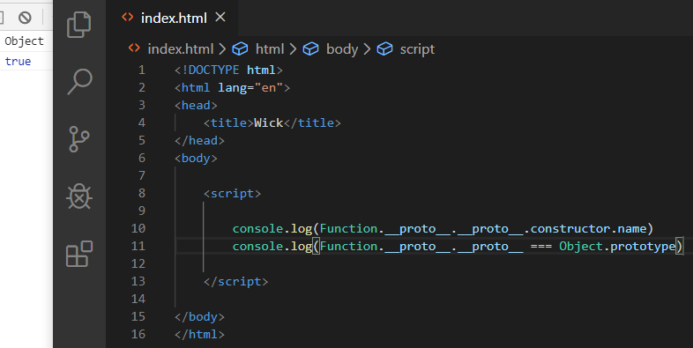Expand the body breadcrumb segment
Viewport: 693px width, 348px height.
(x=341, y=49)
